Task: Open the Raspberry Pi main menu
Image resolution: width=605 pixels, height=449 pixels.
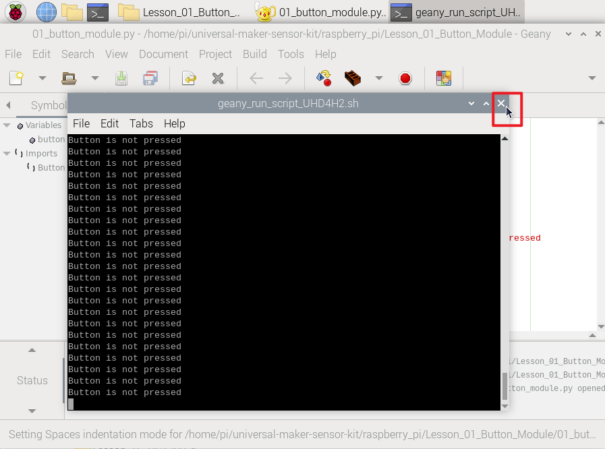Action: coord(16,12)
